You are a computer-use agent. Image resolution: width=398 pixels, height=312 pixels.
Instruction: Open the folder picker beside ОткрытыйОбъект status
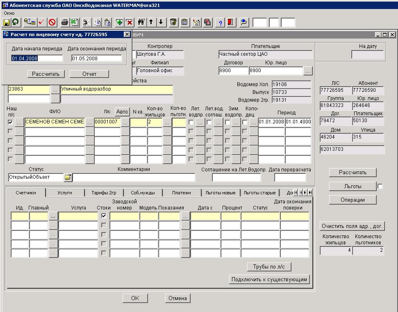point(68,178)
